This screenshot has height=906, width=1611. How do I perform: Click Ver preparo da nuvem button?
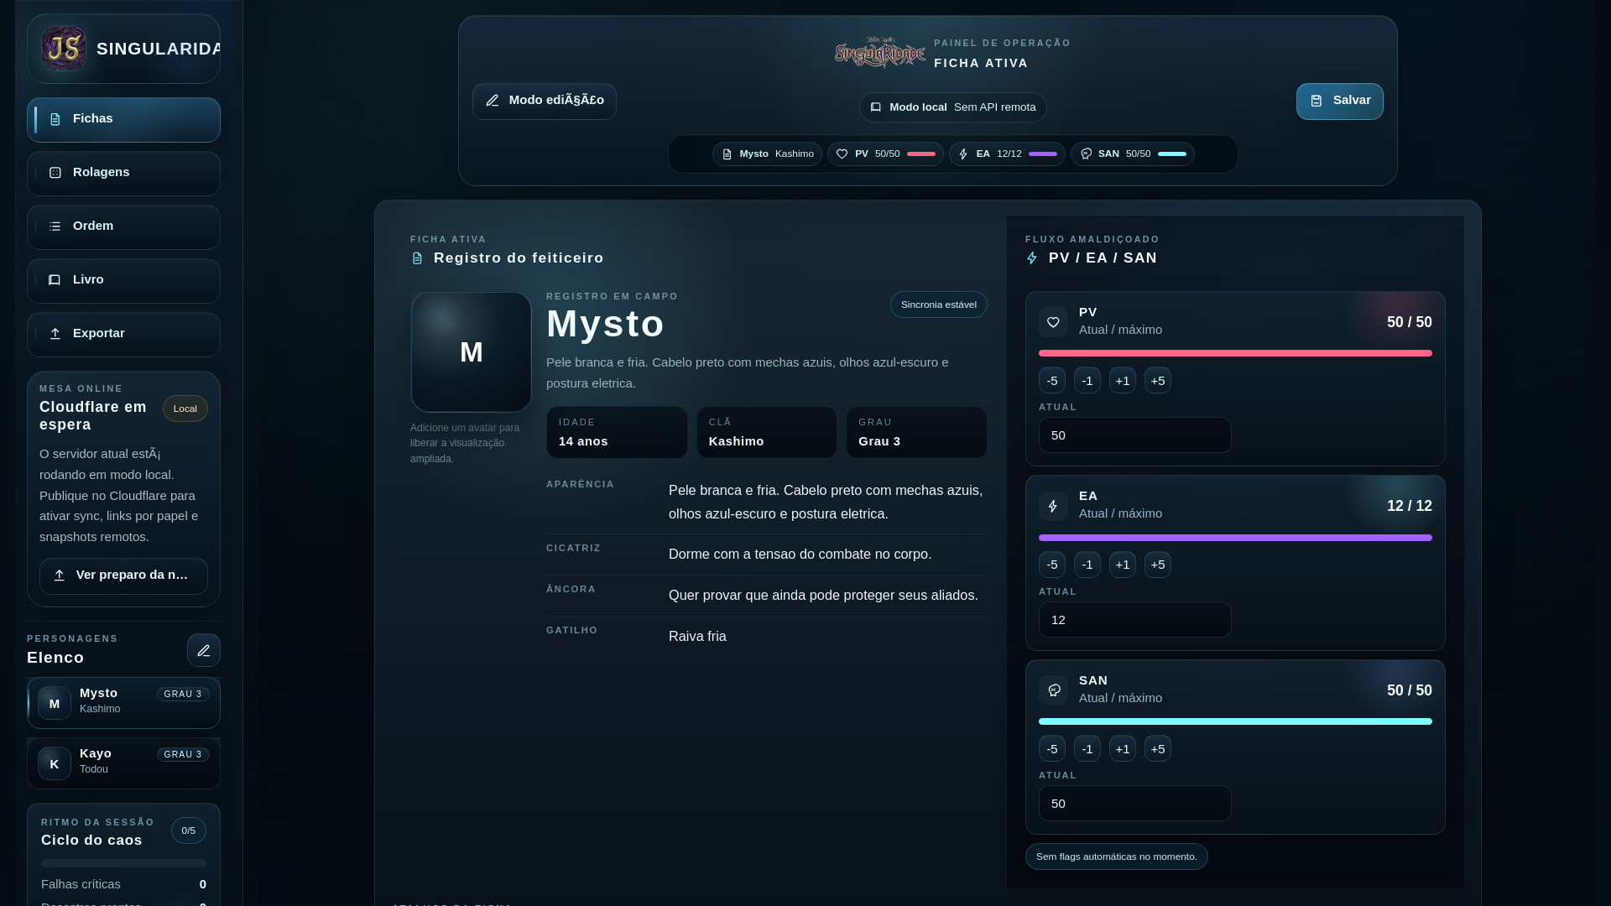123,575
